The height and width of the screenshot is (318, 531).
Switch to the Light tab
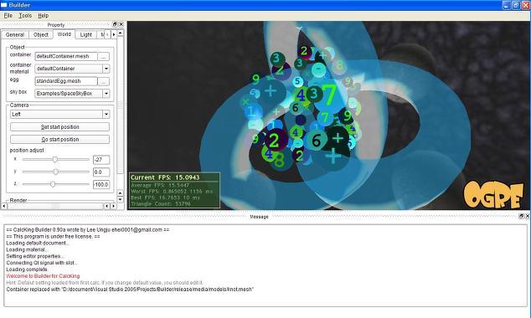(86, 34)
